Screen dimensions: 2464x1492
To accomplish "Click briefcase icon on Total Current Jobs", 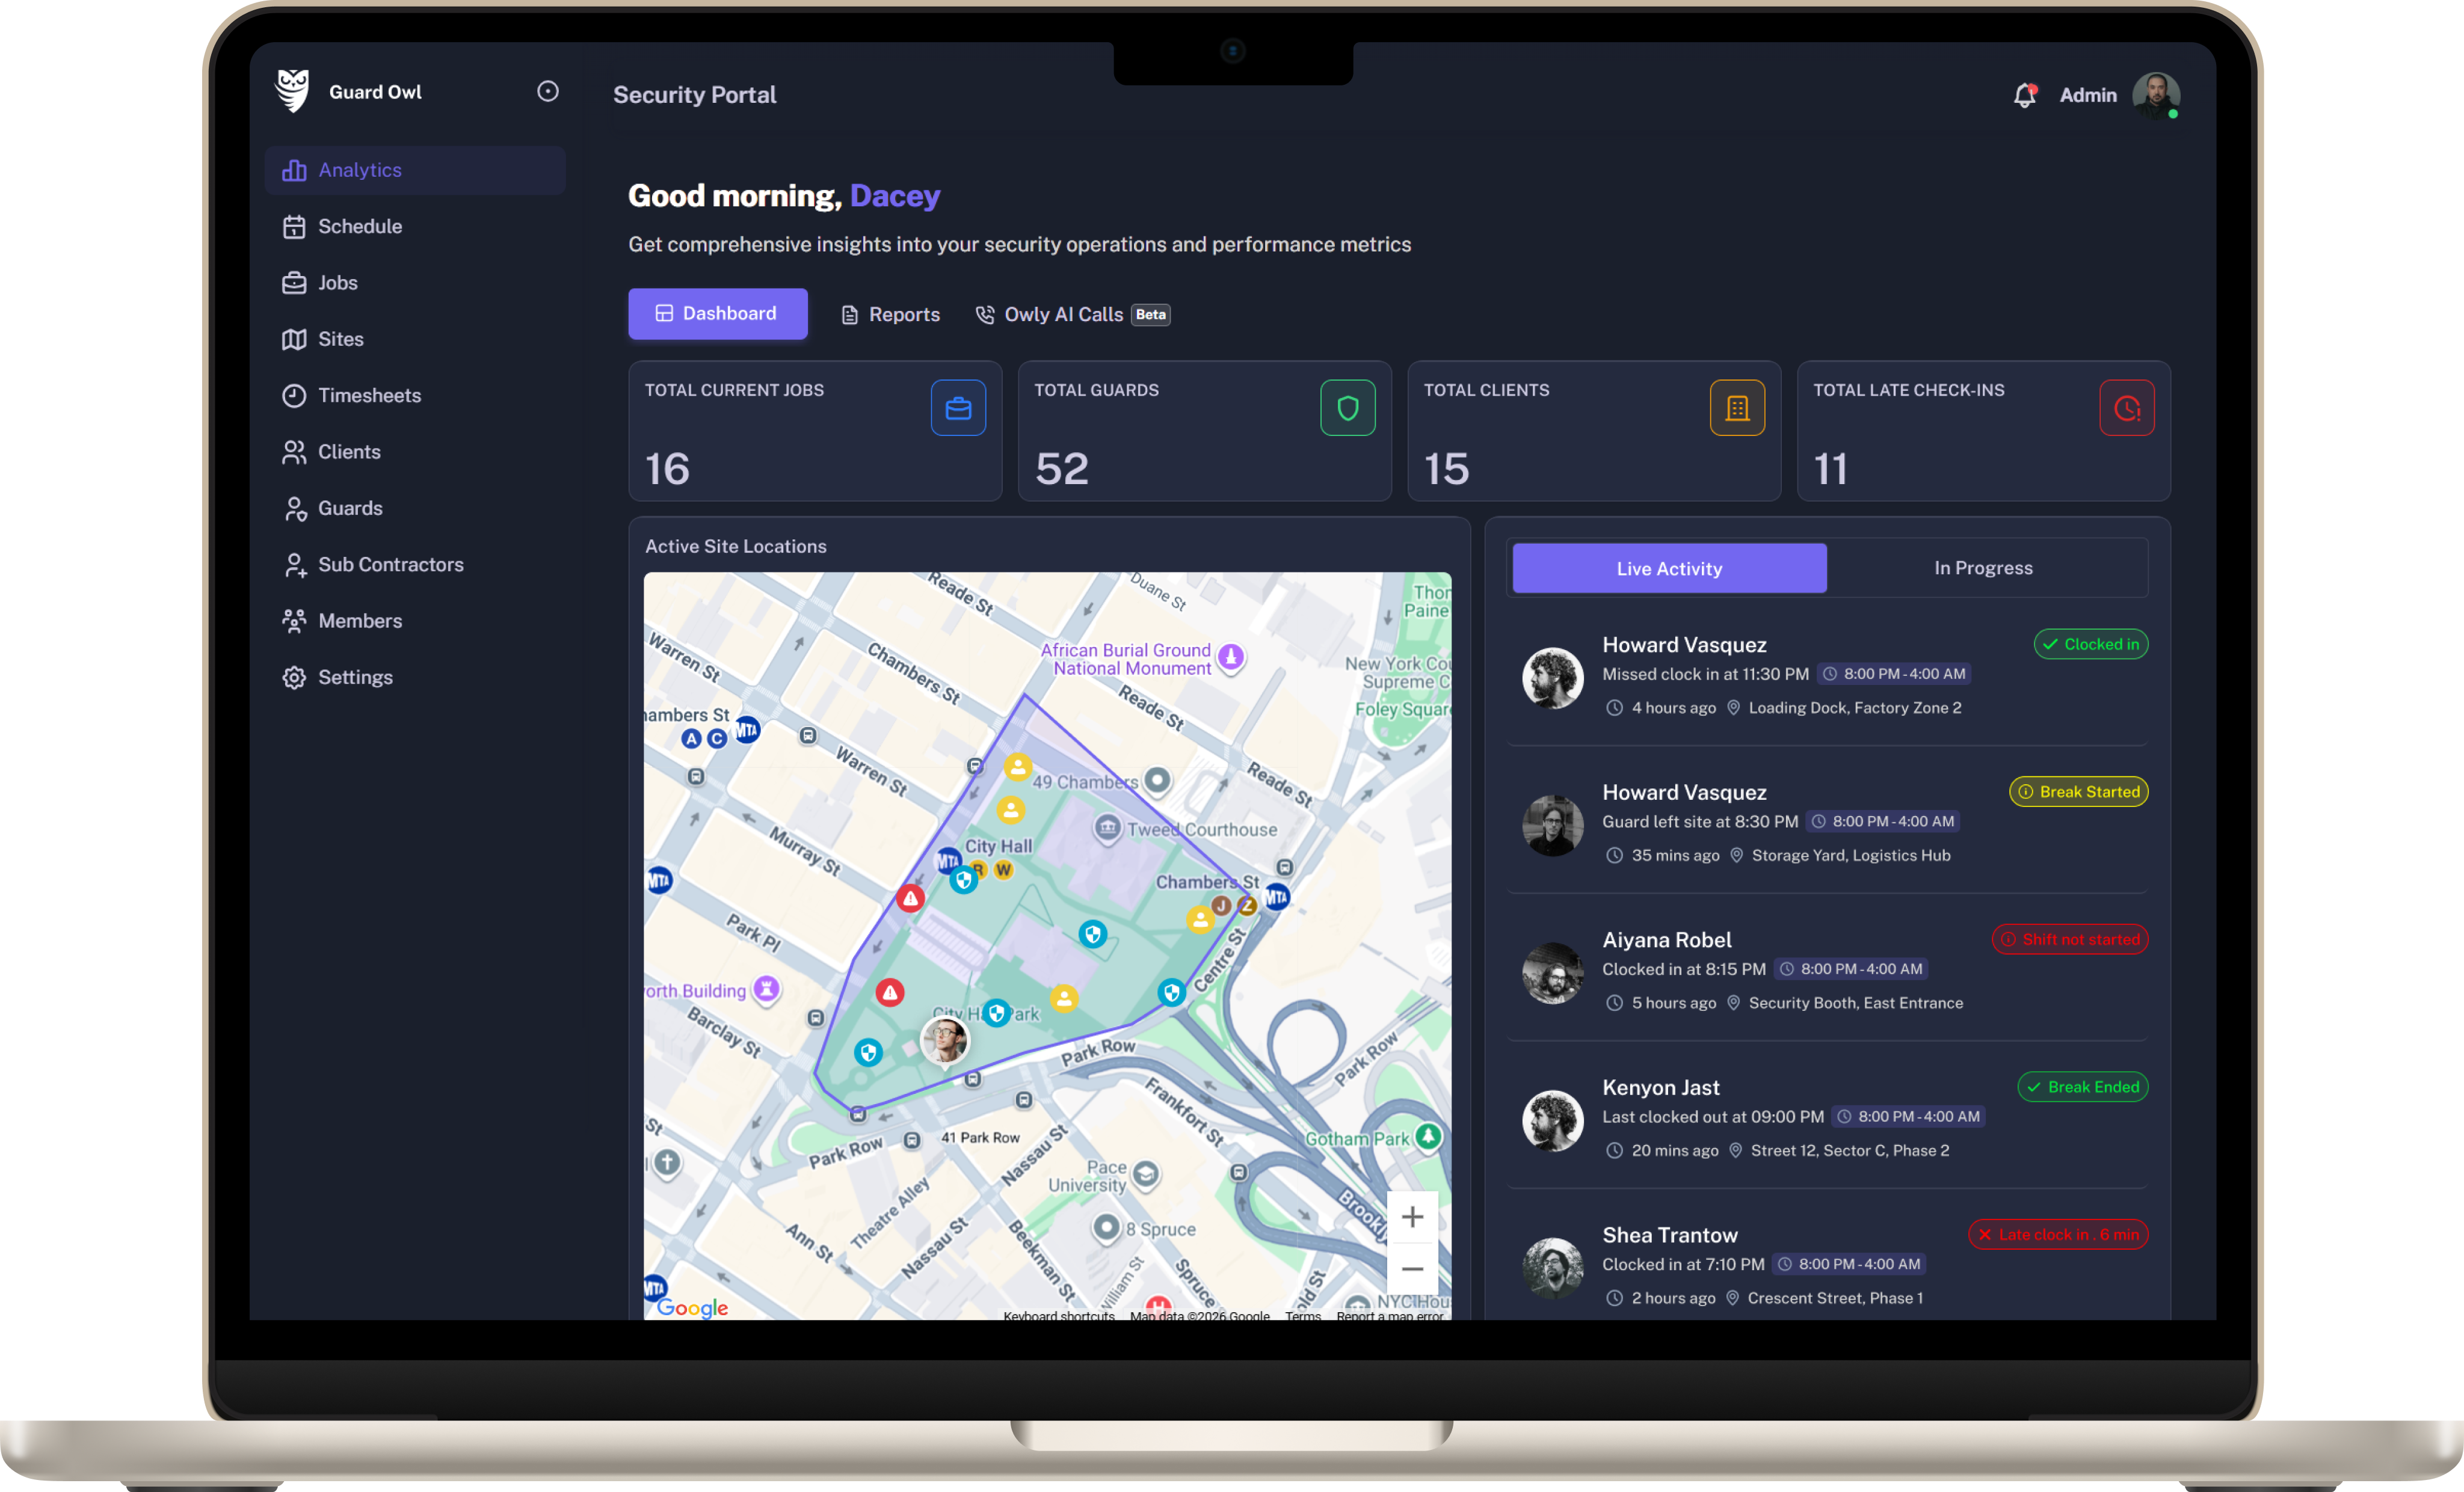I will tap(957, 408).
